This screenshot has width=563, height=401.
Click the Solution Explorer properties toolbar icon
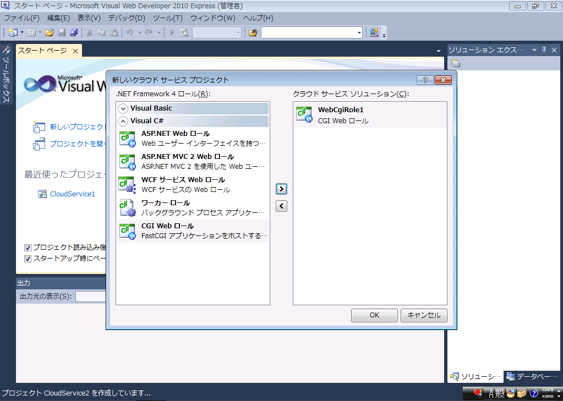[x=456, y=64]
